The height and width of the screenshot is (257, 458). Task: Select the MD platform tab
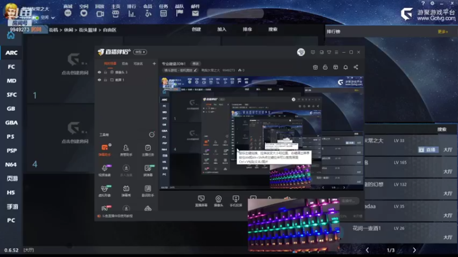11,81
